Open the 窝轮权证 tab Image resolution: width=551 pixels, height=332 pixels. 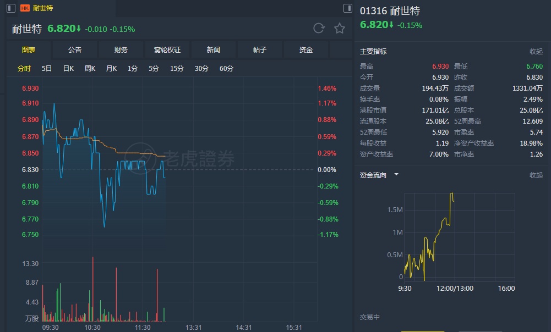167,50
